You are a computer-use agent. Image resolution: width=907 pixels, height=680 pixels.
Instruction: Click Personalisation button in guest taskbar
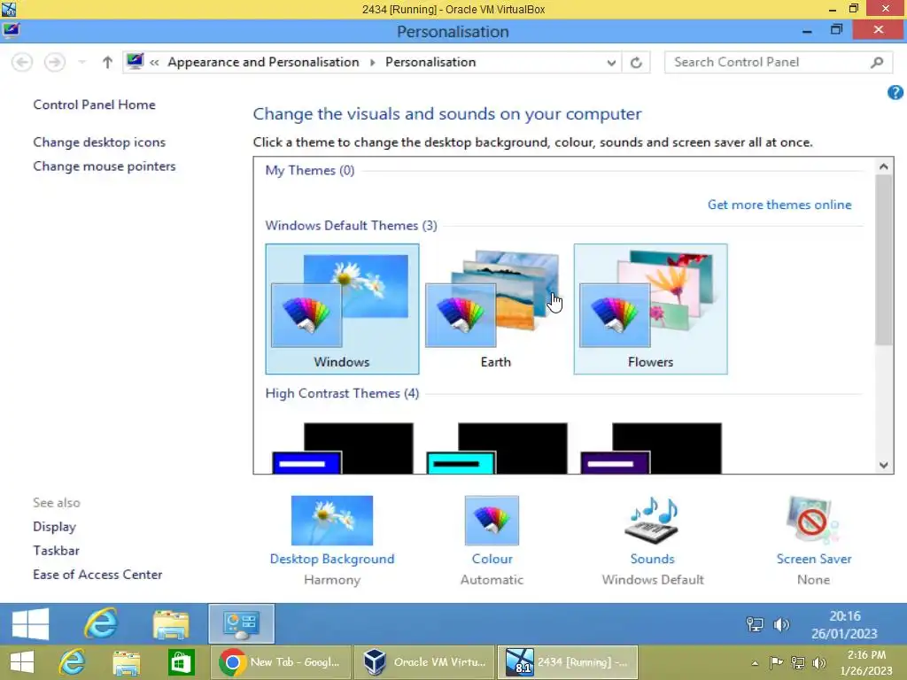[241, 623]
